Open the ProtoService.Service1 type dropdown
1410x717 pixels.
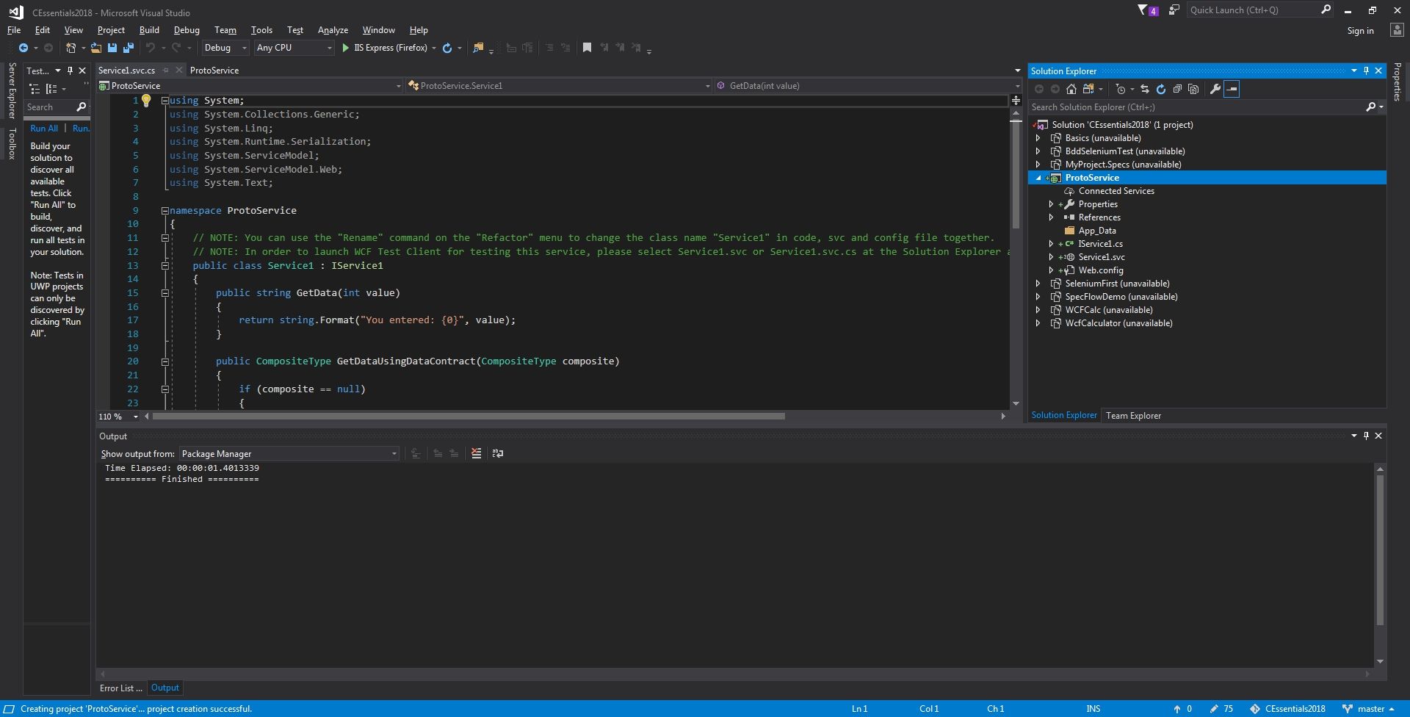tap(559, 86)
